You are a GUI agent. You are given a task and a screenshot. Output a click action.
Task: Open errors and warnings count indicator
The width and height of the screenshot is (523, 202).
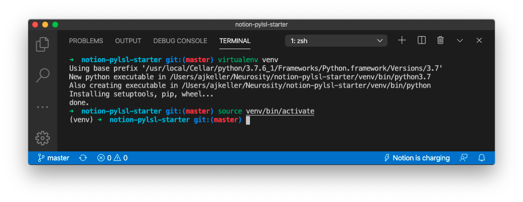[x=112, y=158]
